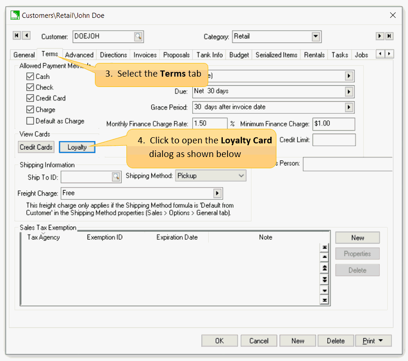Enable Default as Charge option
Viewport: 408px width, 361px height.
pos(31,121)
